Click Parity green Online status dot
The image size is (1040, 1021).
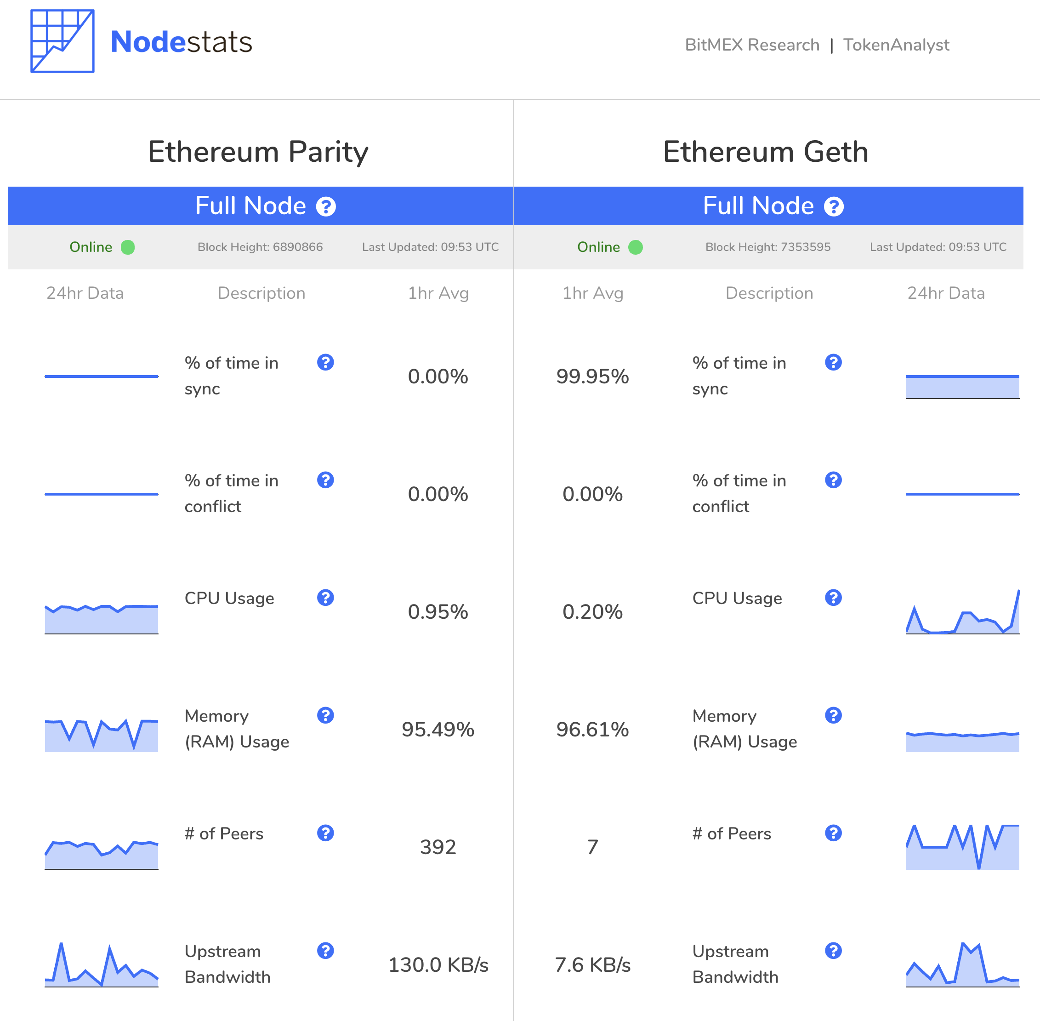[x=128, y=247]
